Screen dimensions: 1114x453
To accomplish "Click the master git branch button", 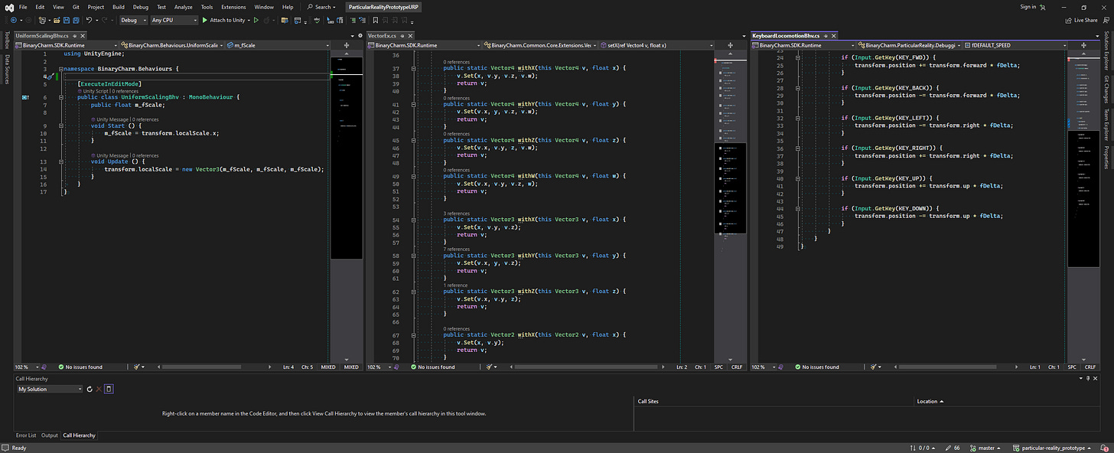I will (x=986, y=448).
